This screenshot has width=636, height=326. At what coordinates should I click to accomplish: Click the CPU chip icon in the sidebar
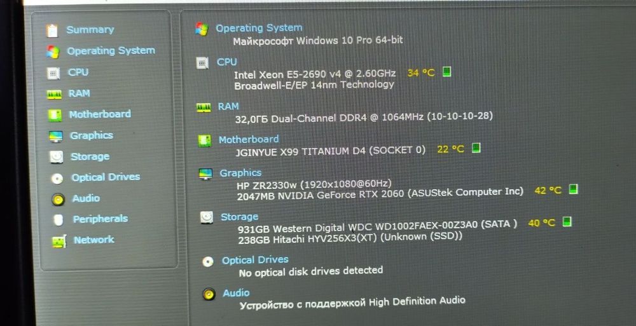tap(53, 73)
